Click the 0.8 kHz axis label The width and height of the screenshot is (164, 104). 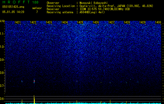(x=2, y=73)
